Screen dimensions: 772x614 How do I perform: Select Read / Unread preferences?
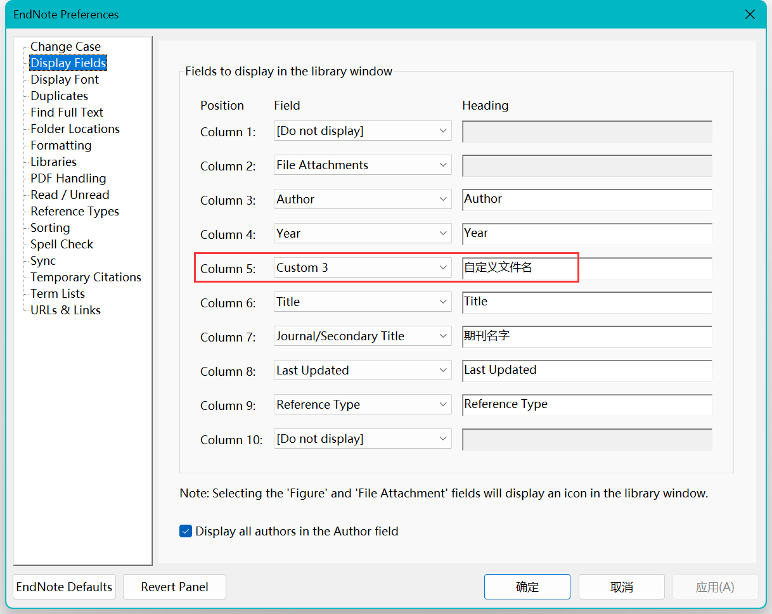click(x=70, y=195)
